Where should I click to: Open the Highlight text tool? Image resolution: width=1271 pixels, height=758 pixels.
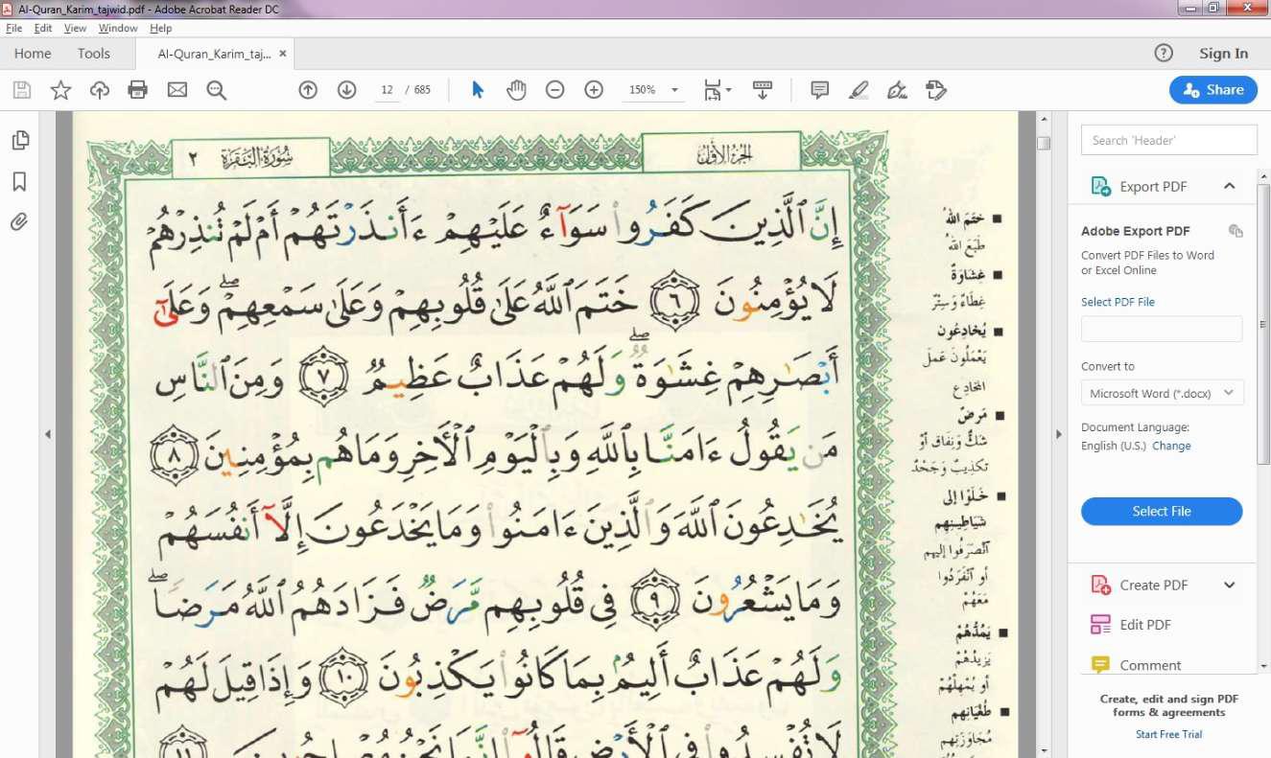[859, 90]
